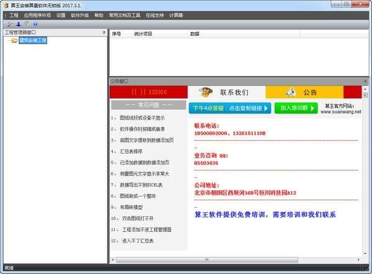This screenshot has width=372, height=274.
Task: Open the 计算器 menu
Action: [x=176, y=15]
